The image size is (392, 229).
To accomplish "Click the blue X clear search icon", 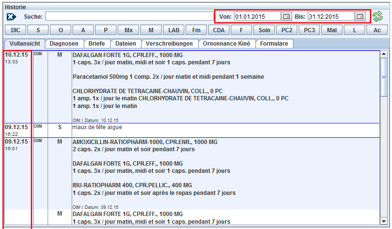I will click(12, 17).
